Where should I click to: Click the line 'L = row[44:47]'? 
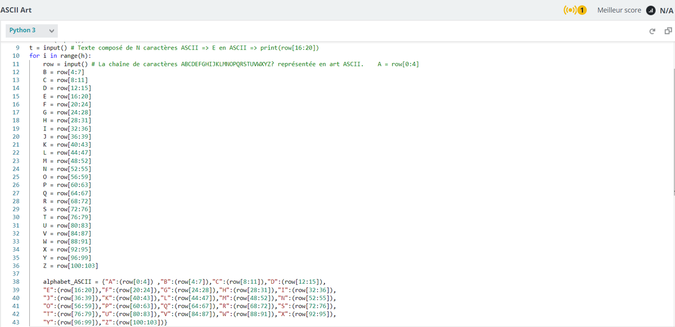pyautogui.click(x=67, y=153)
